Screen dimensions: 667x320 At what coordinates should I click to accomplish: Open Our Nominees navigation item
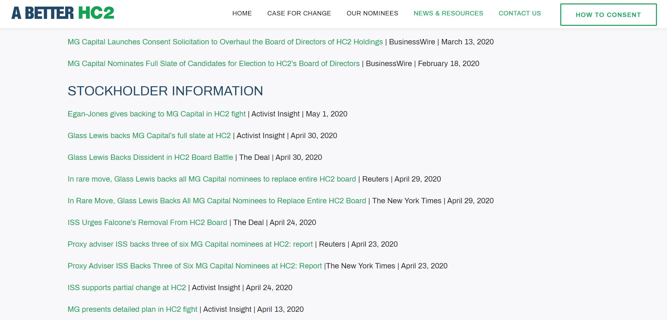click(x=372, y=13)
